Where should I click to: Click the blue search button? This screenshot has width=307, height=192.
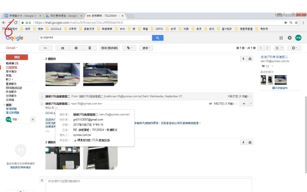(x=158, y=38)
